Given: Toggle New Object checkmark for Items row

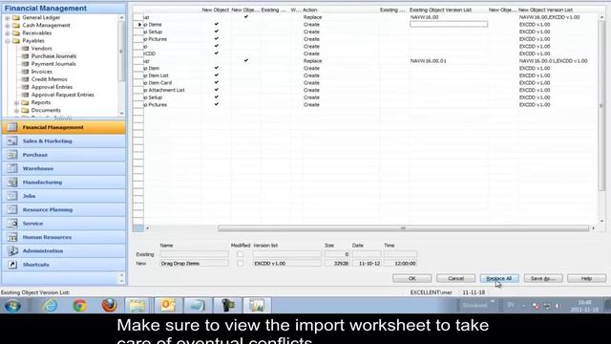Looking at the screenshot, I should pos(217,24).
